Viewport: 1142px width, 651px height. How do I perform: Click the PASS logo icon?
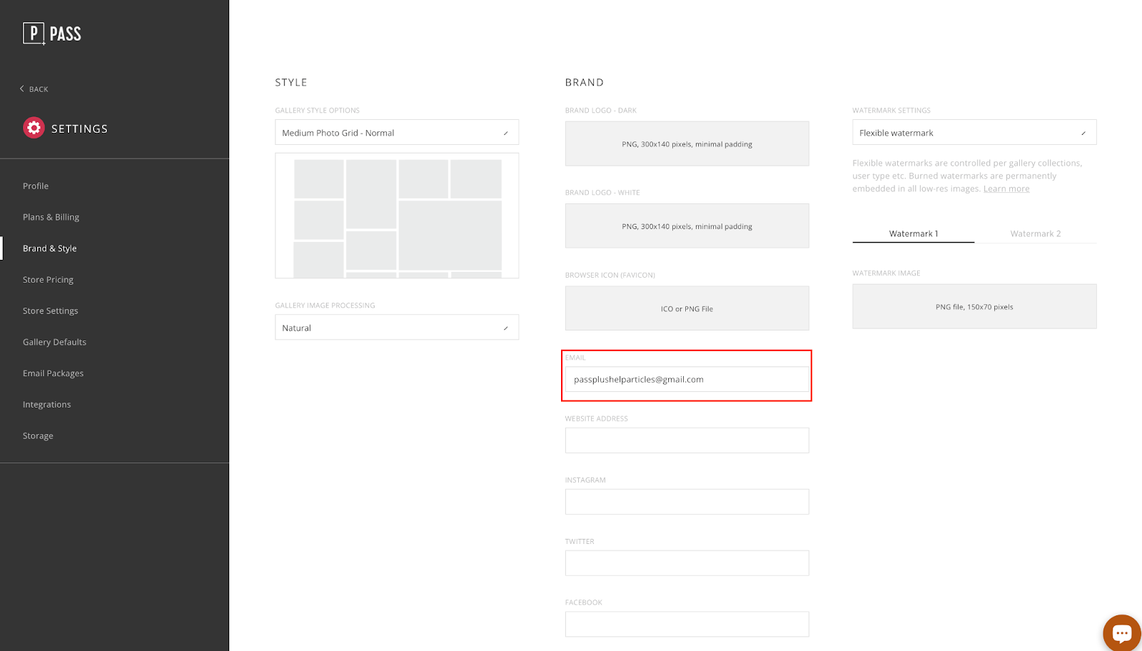click(34, 34)
